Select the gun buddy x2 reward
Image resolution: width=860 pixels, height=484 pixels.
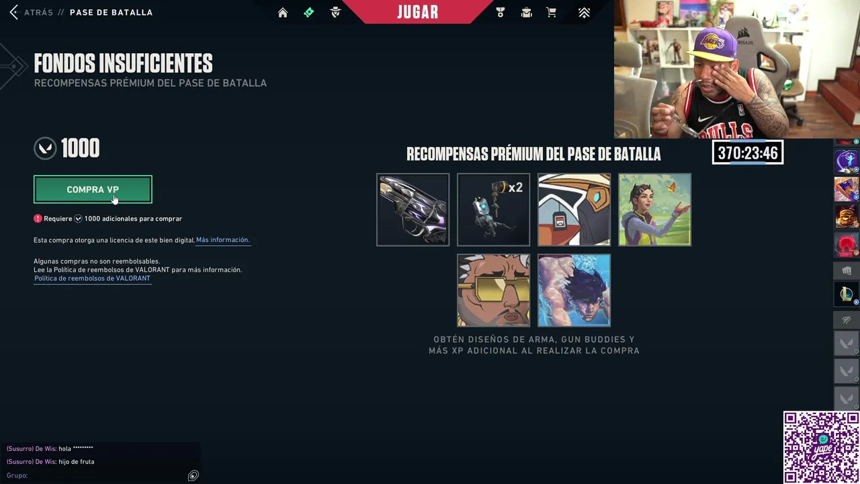tap(493, 210)
